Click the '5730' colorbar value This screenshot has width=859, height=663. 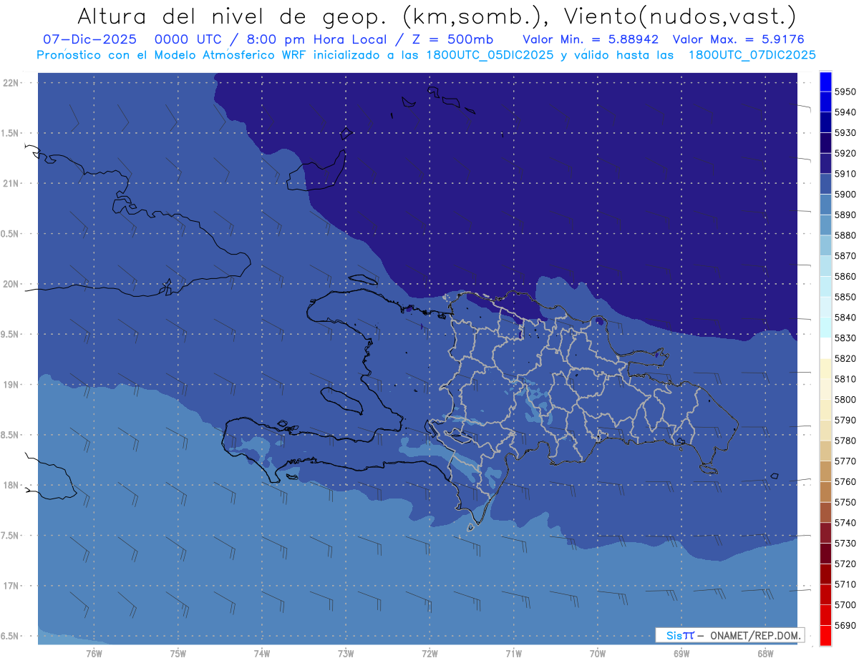tap(845, 543)
